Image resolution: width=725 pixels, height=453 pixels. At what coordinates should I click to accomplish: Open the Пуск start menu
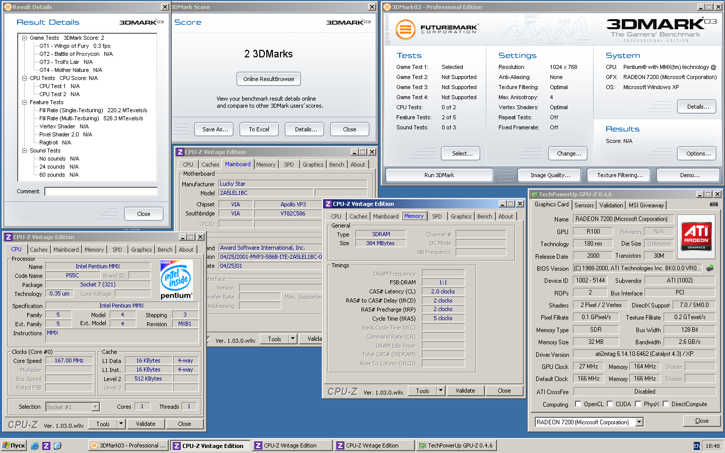tap(14, 445)
